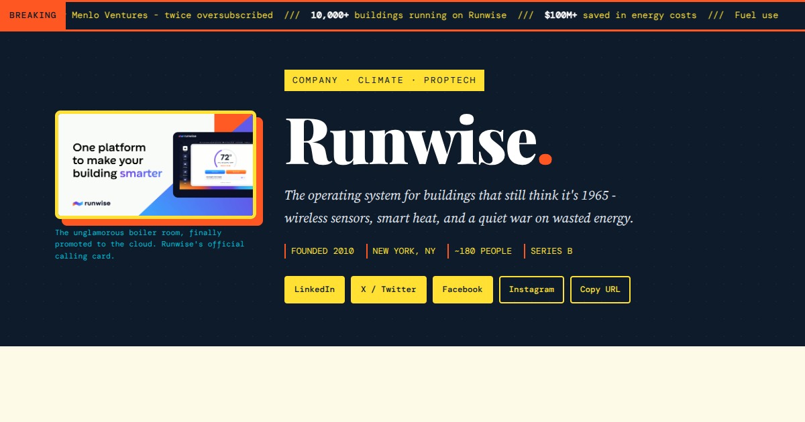This screenshot has height=422, width=805.
Task: Click the Facebook share button
Action: 463,289
